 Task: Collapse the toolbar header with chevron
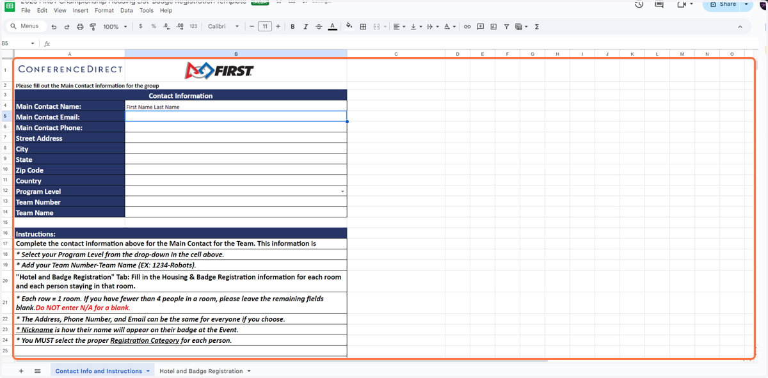tap(740, 27)
